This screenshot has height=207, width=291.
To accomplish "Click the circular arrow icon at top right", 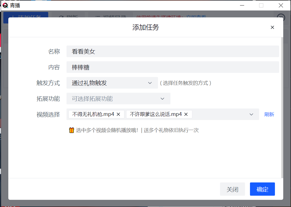I will [x=281, y=18].
